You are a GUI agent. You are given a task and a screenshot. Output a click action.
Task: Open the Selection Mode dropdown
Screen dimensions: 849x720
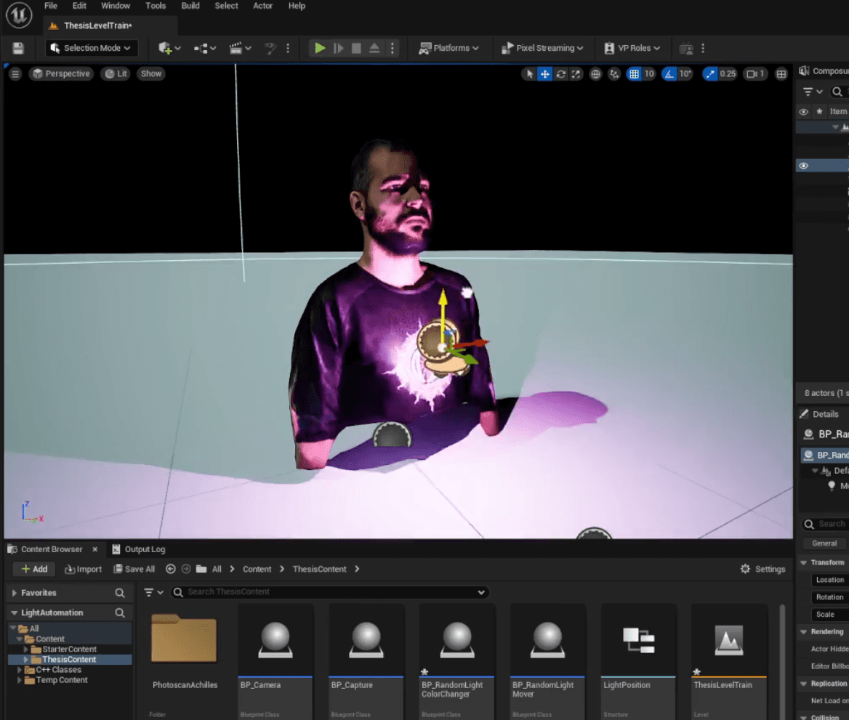pyautogui.click(x=91, y=48)
